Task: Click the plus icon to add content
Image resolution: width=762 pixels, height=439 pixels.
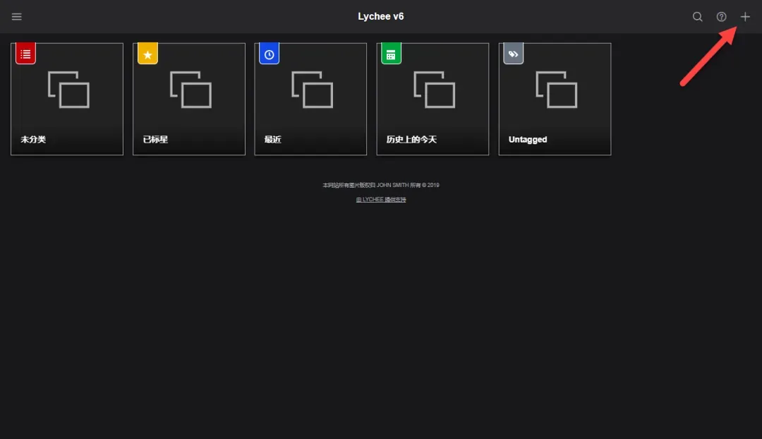Action: pyautogui.click(x=745, y=17)
